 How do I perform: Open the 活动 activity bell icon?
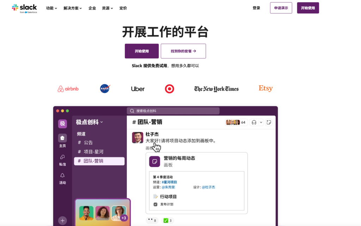click(x=62, y=175)
